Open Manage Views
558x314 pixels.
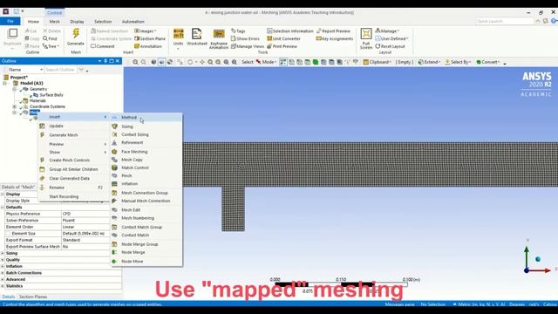248,46
